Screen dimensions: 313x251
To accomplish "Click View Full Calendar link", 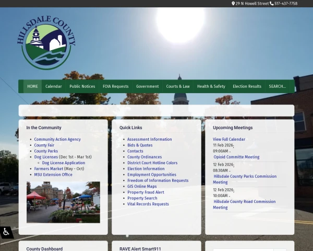I will click(228, 139).
